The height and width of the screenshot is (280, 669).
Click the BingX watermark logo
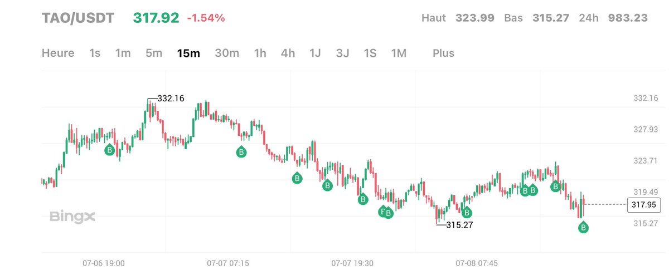point(72,217)
